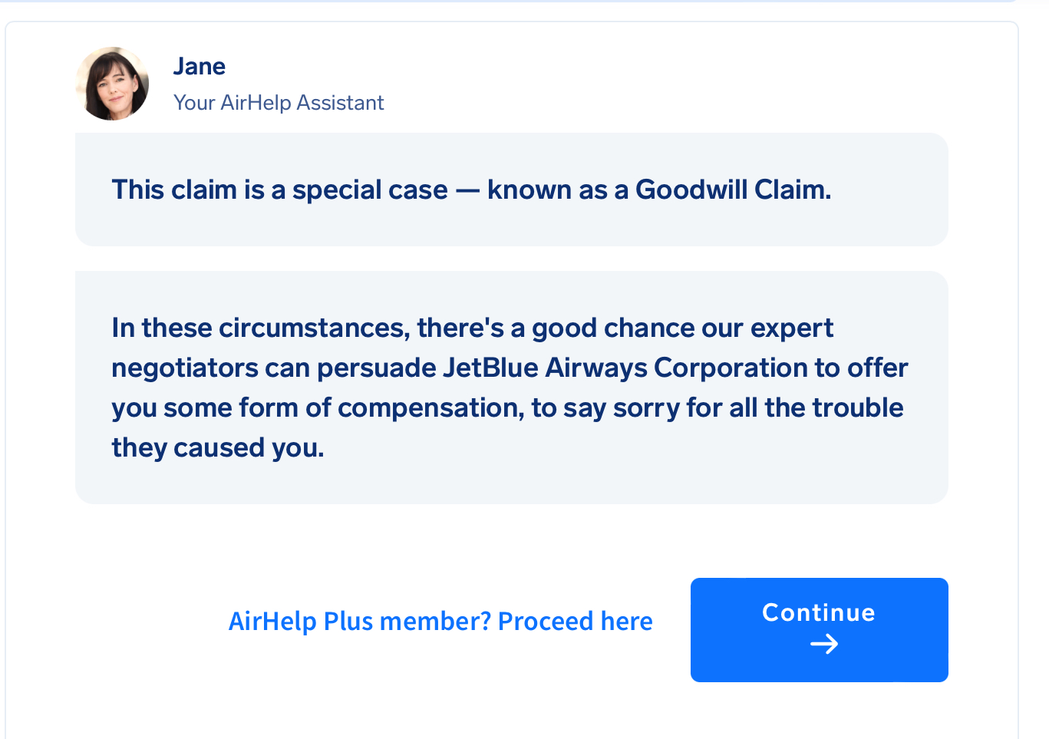Click the words "Proceed here"
The image size is (1049, 739).
coord(575,621)
